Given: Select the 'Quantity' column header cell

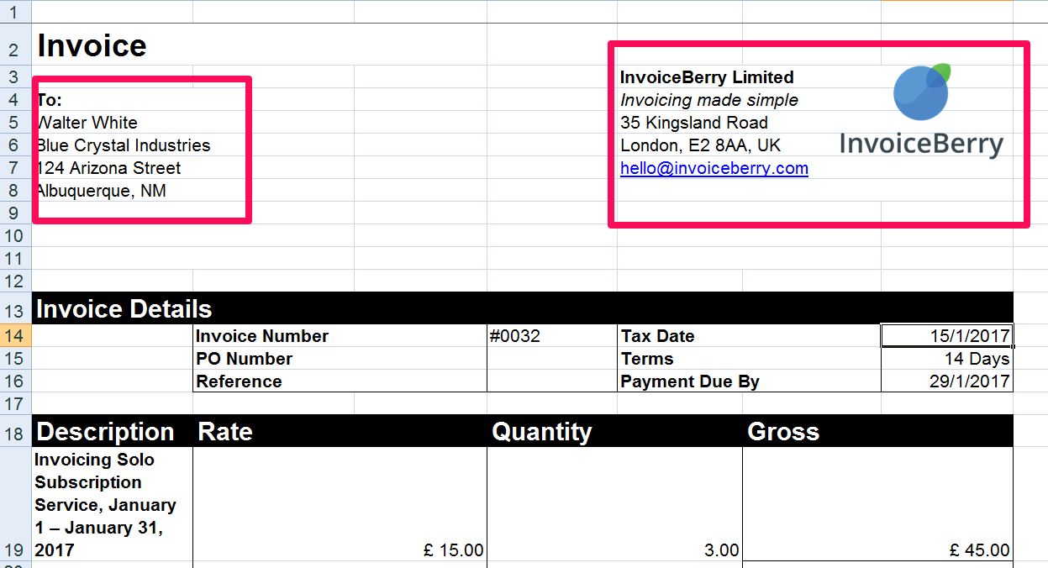Looking at the screenshot, I should point(614,431).
